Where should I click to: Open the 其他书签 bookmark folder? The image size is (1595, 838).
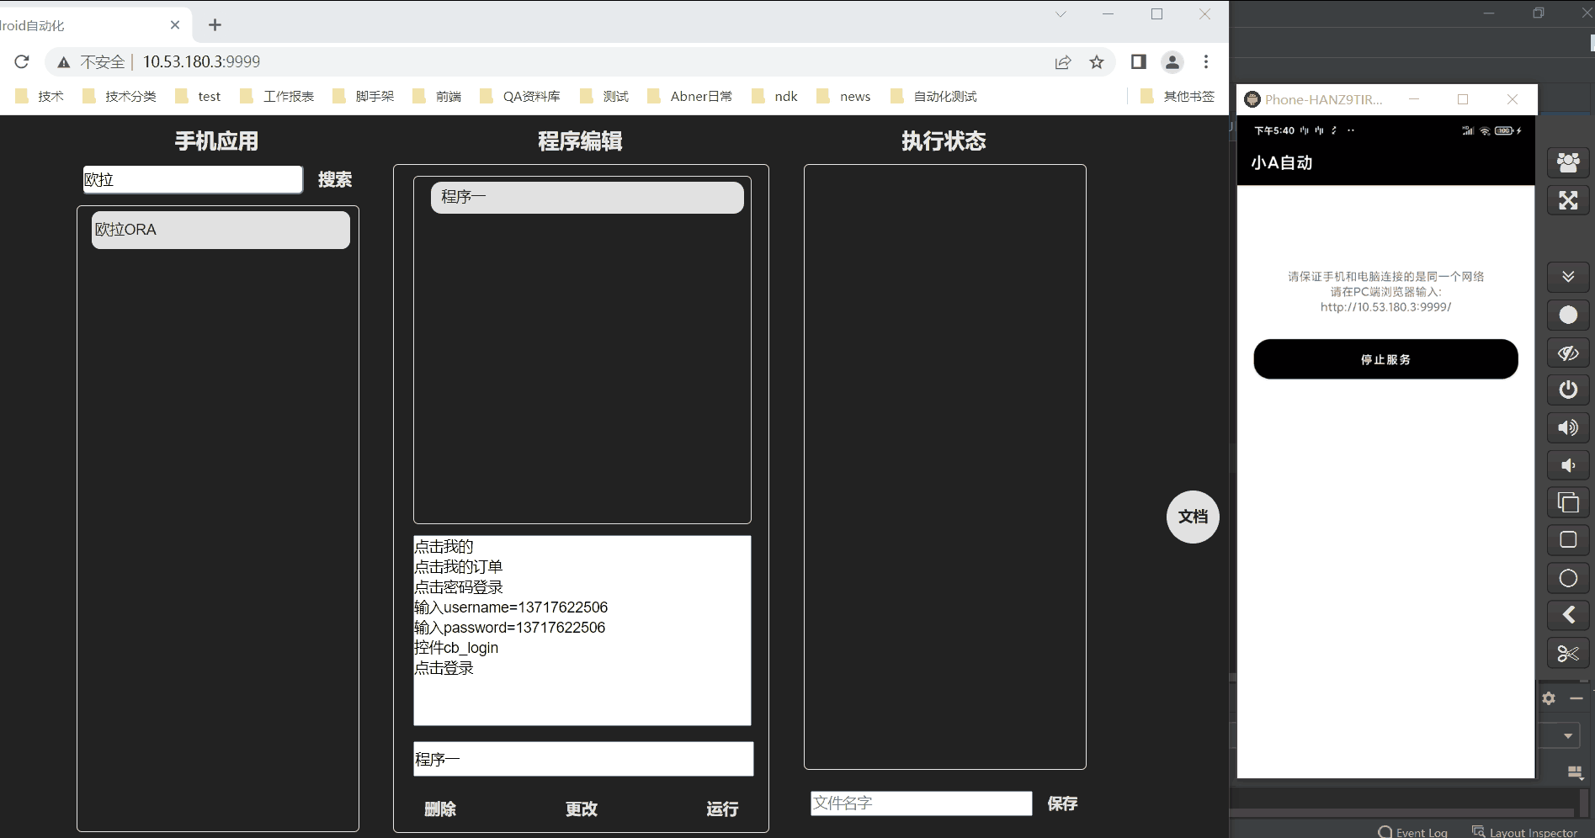coord(1178,97)
